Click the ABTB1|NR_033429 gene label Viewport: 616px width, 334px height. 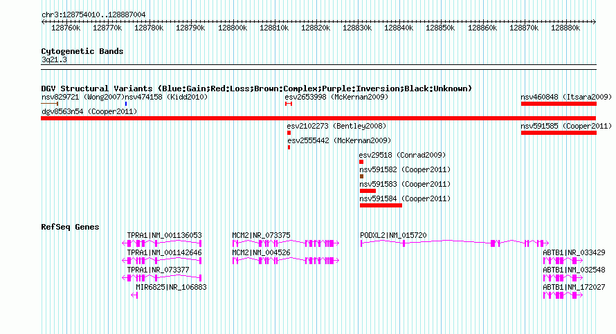coord(574,252)
